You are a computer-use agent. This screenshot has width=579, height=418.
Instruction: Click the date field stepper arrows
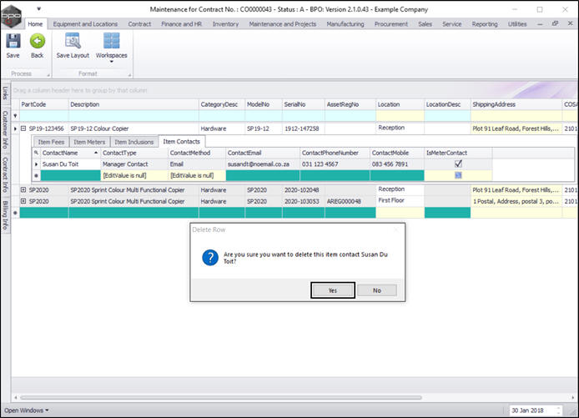[559, 410]
